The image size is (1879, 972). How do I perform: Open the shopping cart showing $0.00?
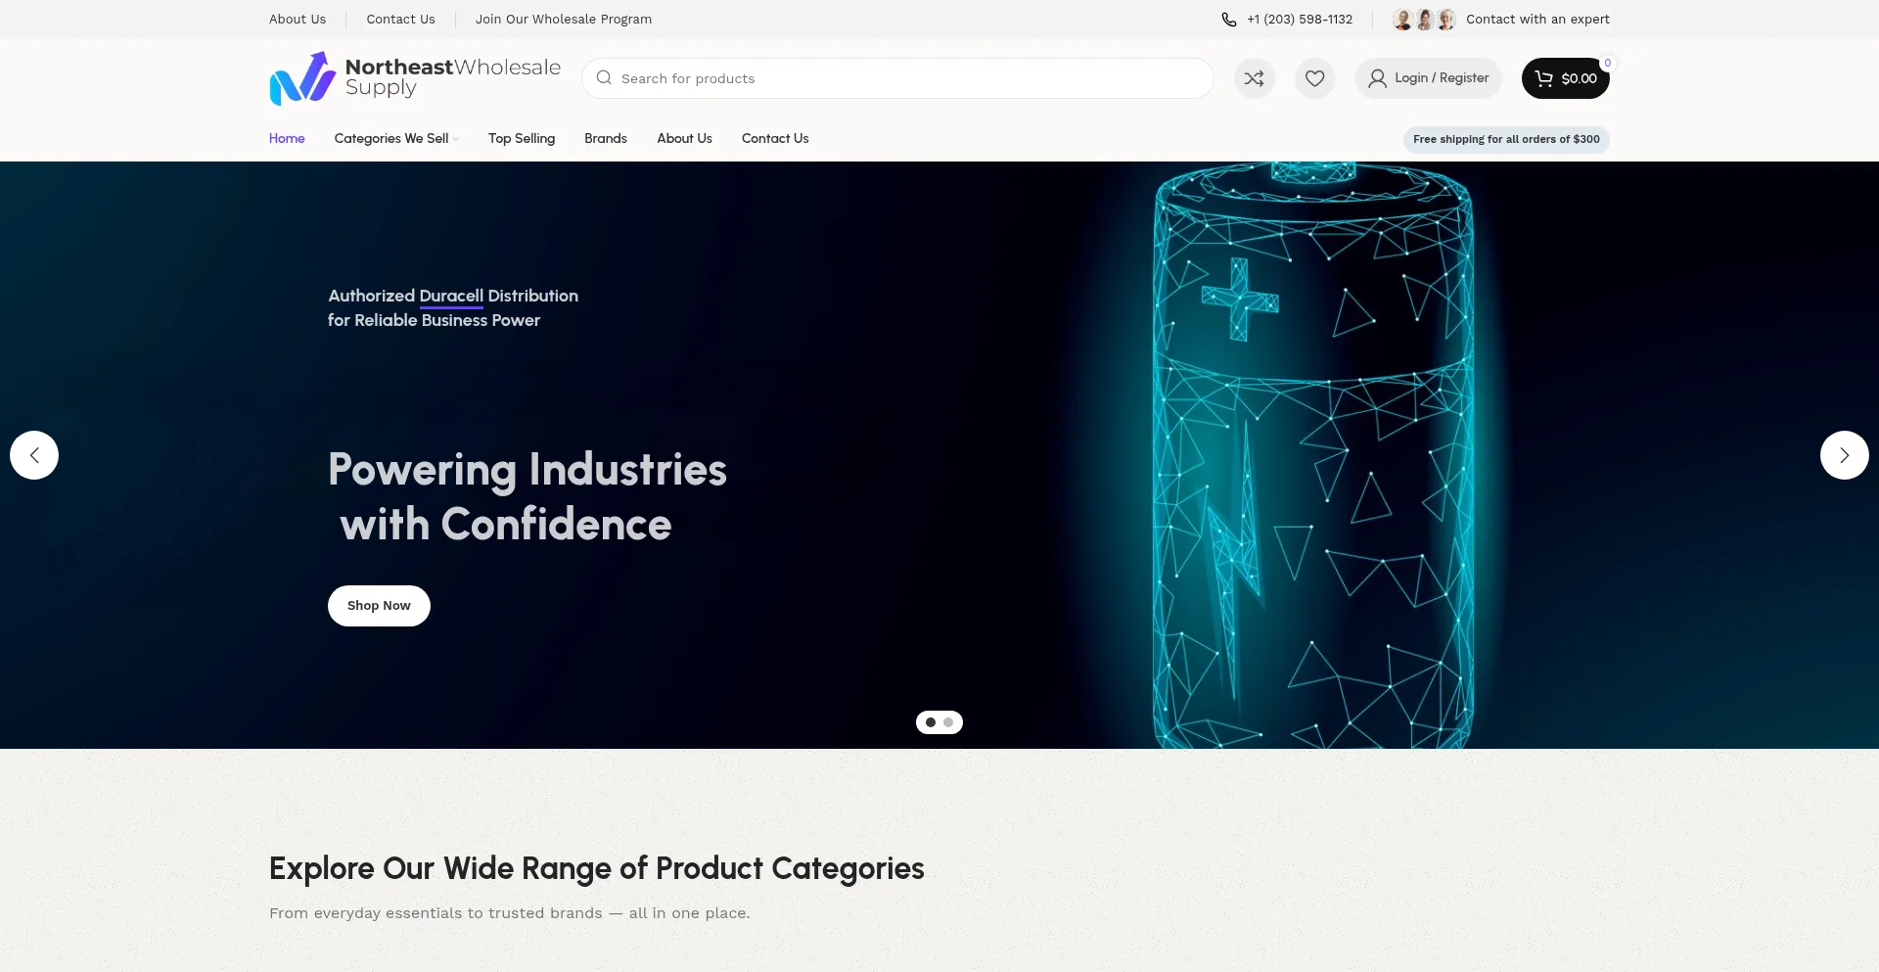point(1565,78)
